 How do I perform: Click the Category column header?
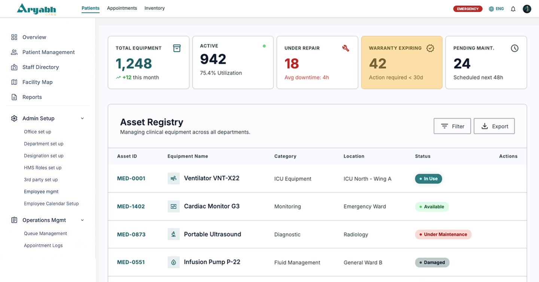pos(285,156)
